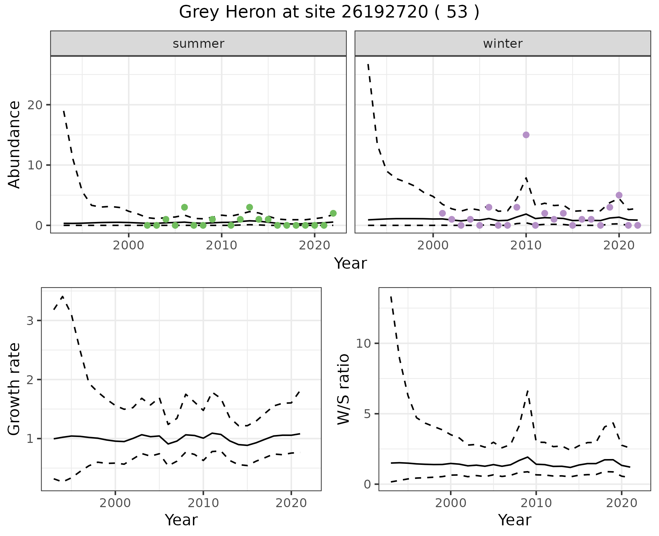
Task: Click the Year label under growth rate plot
Action: (x=181, y=520)
